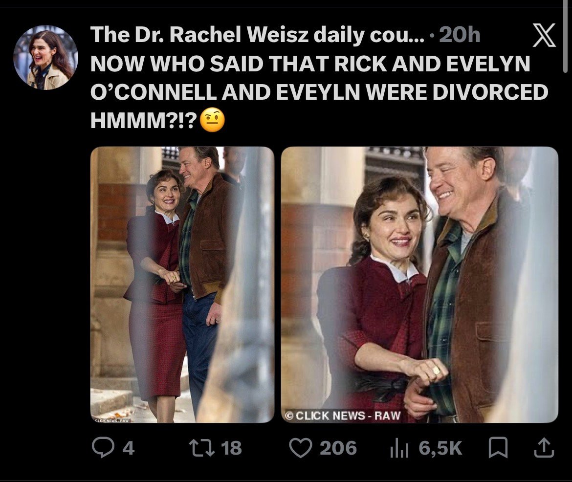
Task: Tap the repost arrows icon
Action: point(201,448)
